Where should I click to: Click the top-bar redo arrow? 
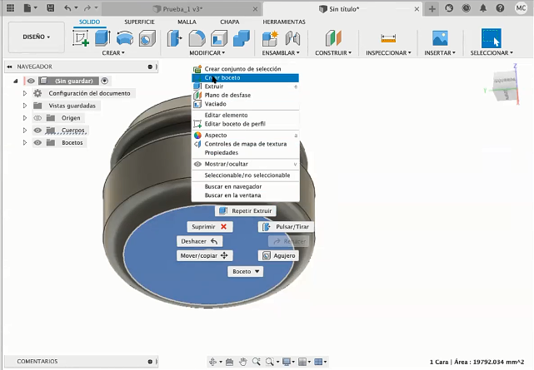click(87, 8)
